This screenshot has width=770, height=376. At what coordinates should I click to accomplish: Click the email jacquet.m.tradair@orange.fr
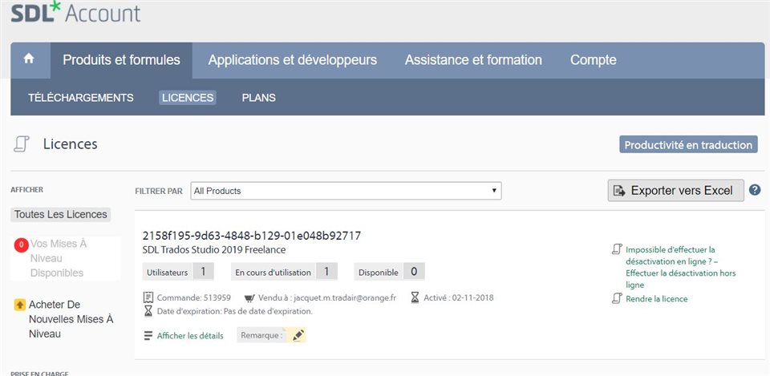coord(345,297)
